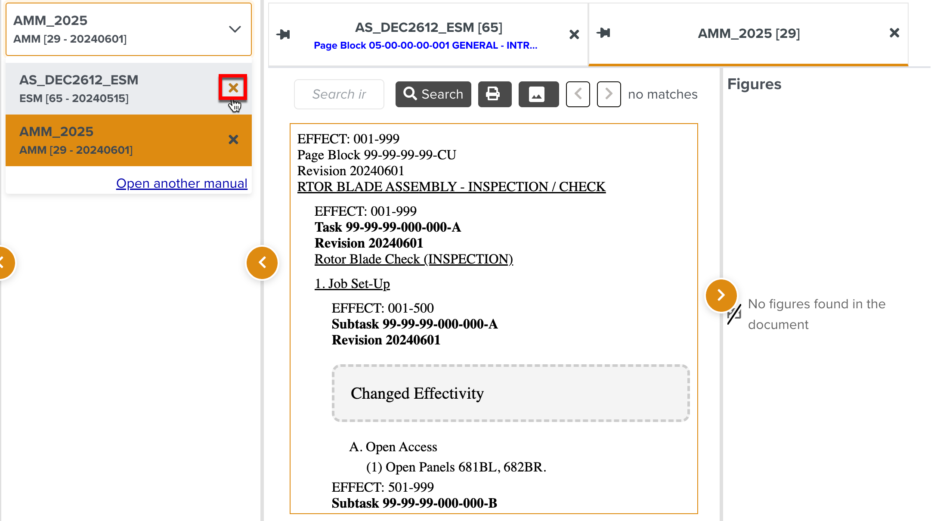Collapse sidebar with orange left chevron
The width and height of the screenshot is (934, 521).
[262, 262]
